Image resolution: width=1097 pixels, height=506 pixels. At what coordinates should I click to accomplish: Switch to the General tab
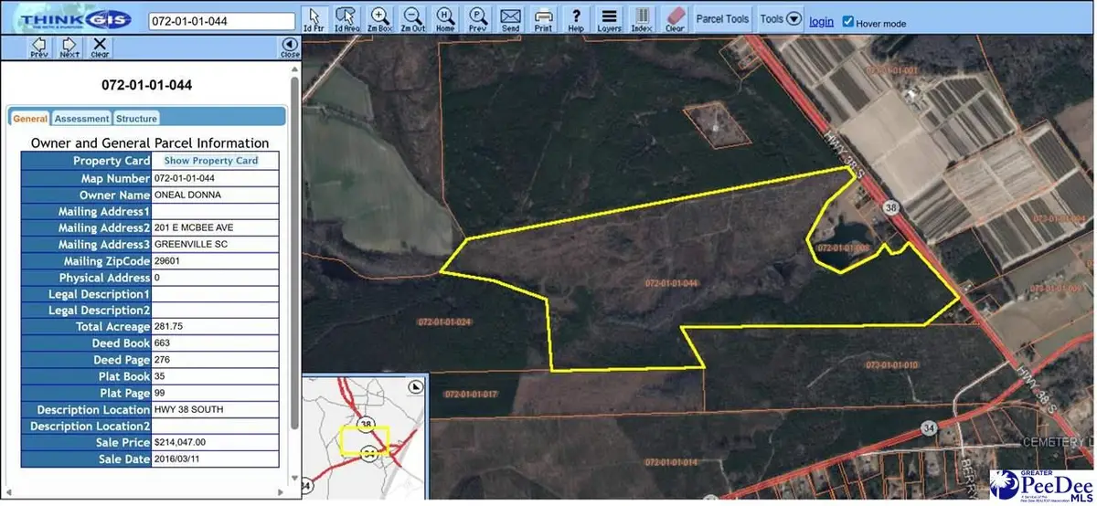coord(30,118)
